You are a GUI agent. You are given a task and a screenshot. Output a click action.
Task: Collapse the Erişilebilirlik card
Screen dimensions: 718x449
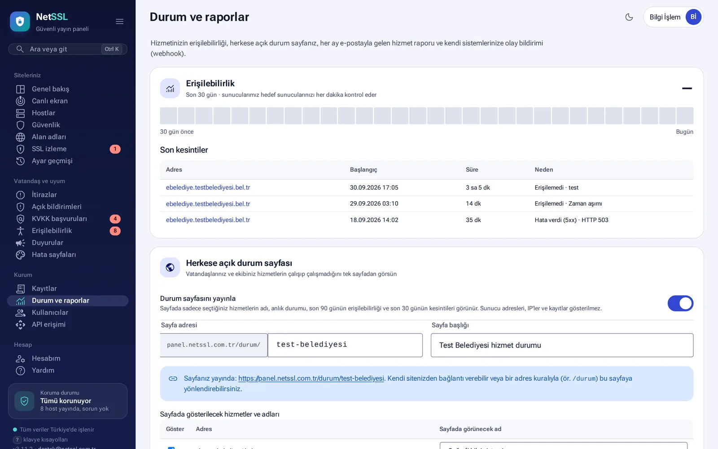(687, 88)
